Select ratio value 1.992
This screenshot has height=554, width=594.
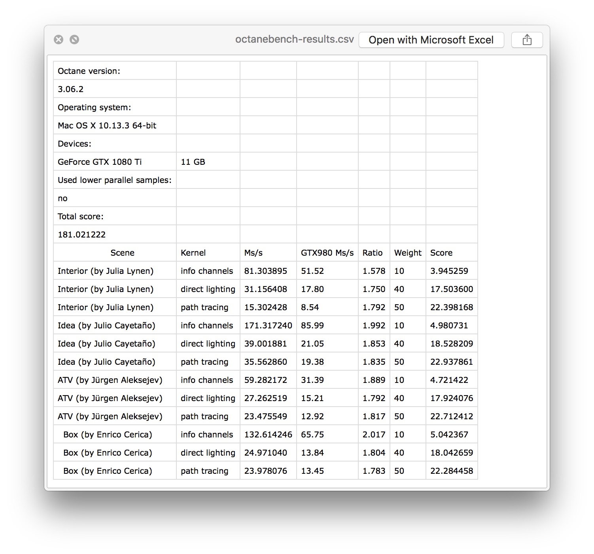[374, 325]
